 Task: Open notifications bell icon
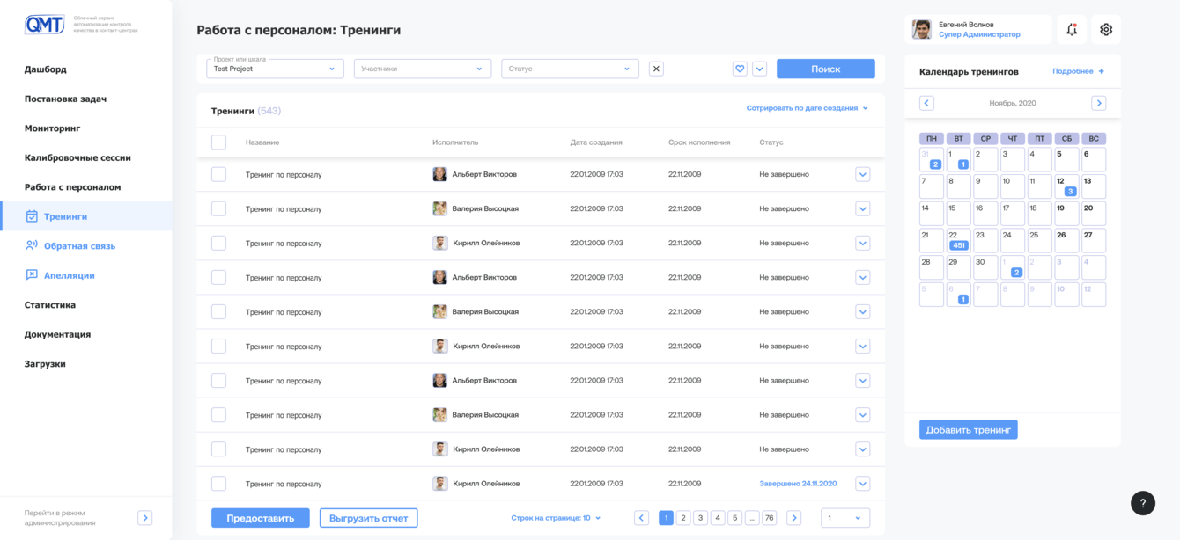coord(1072,29)
